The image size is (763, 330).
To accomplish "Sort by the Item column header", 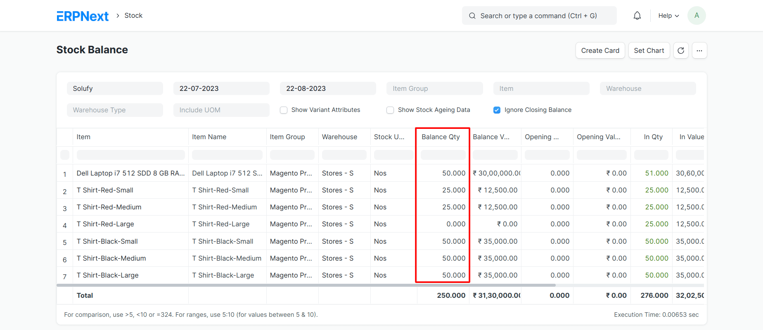I will [130, 137].
